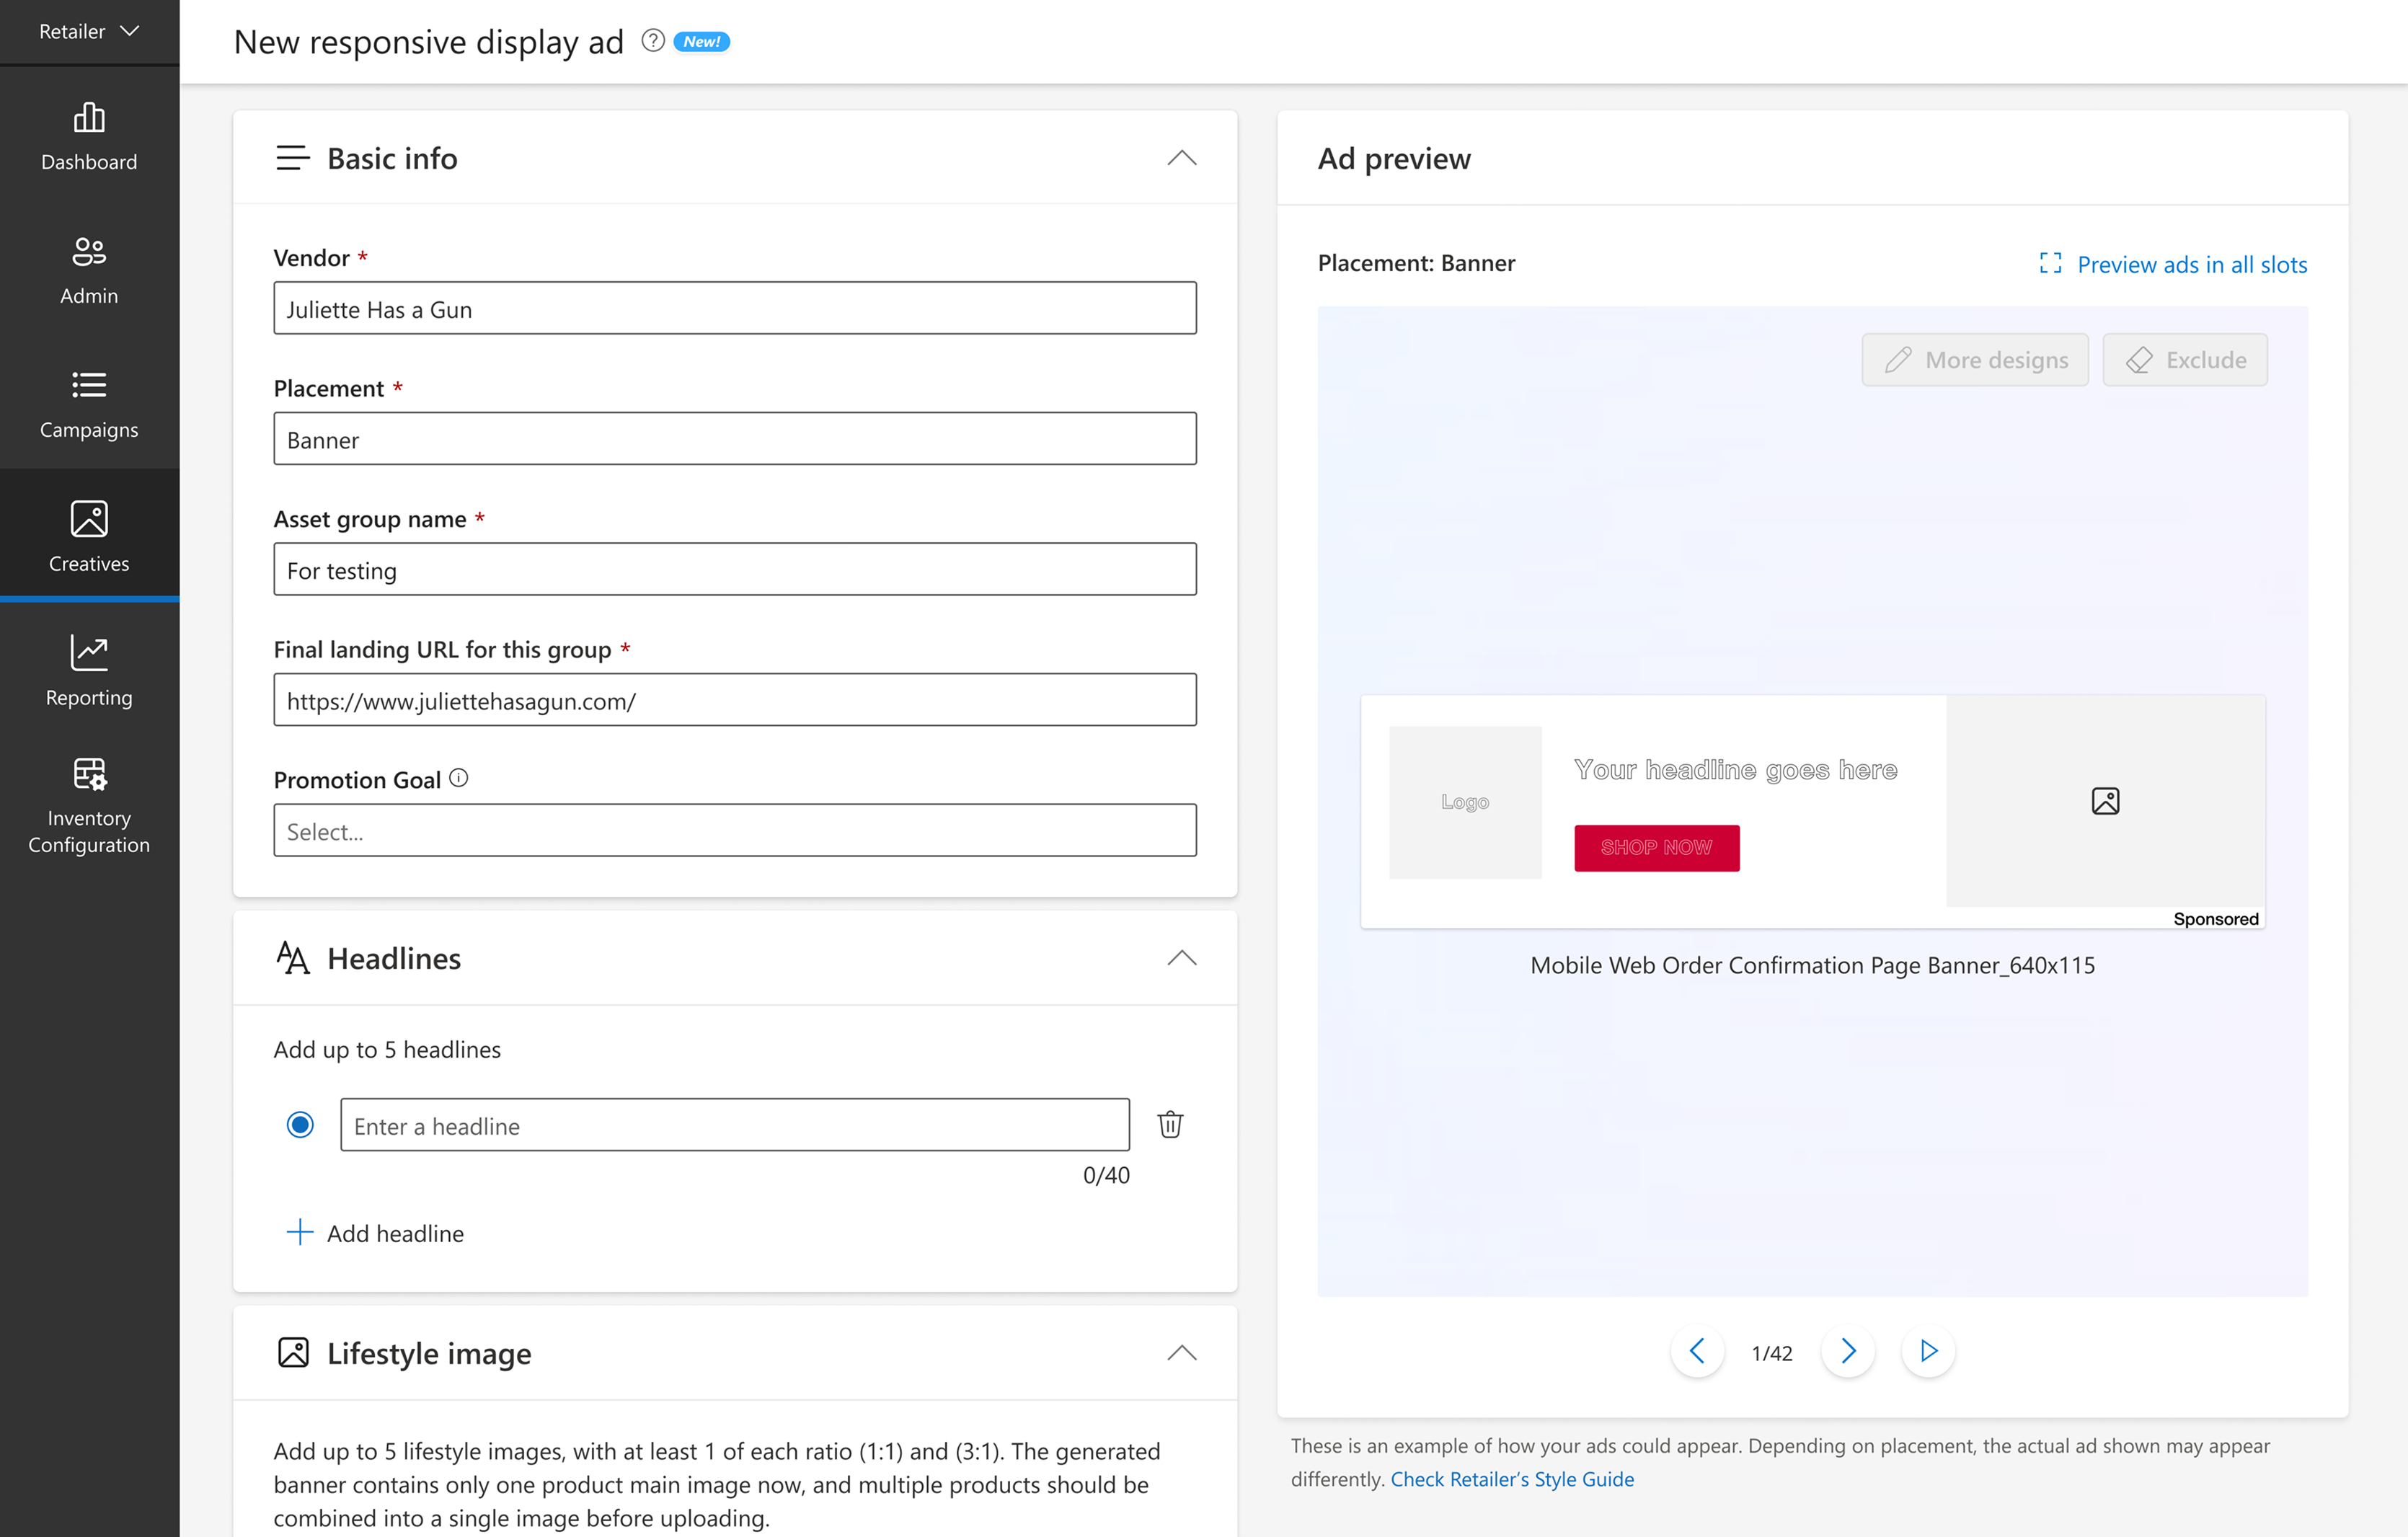Open the Retailer account dropdown
The width and height of the screenshot is (2408, 1537).
(88, 31)
